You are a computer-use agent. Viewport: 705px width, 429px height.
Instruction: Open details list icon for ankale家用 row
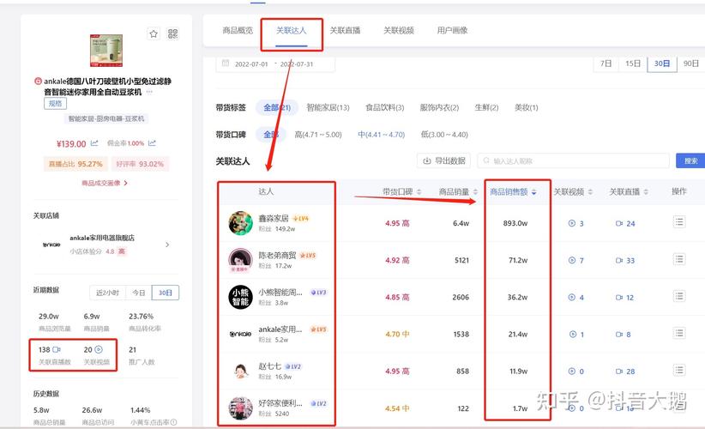[x=679, y=333]
